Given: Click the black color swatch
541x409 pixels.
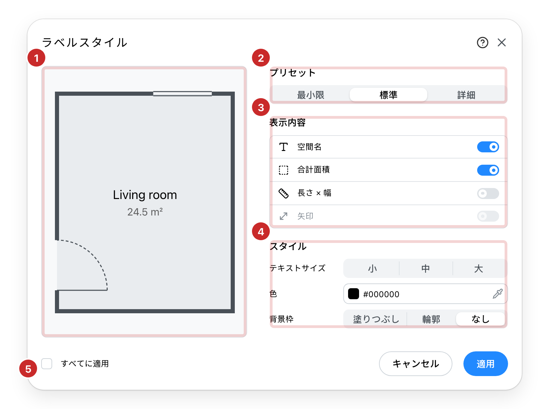Looking at the screenshot, I should click(354, 294).
